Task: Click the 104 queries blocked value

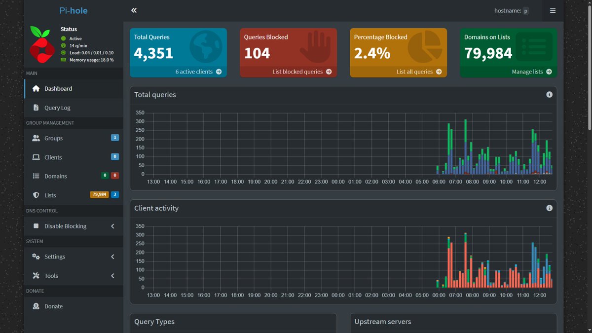Action: [257, 53]
